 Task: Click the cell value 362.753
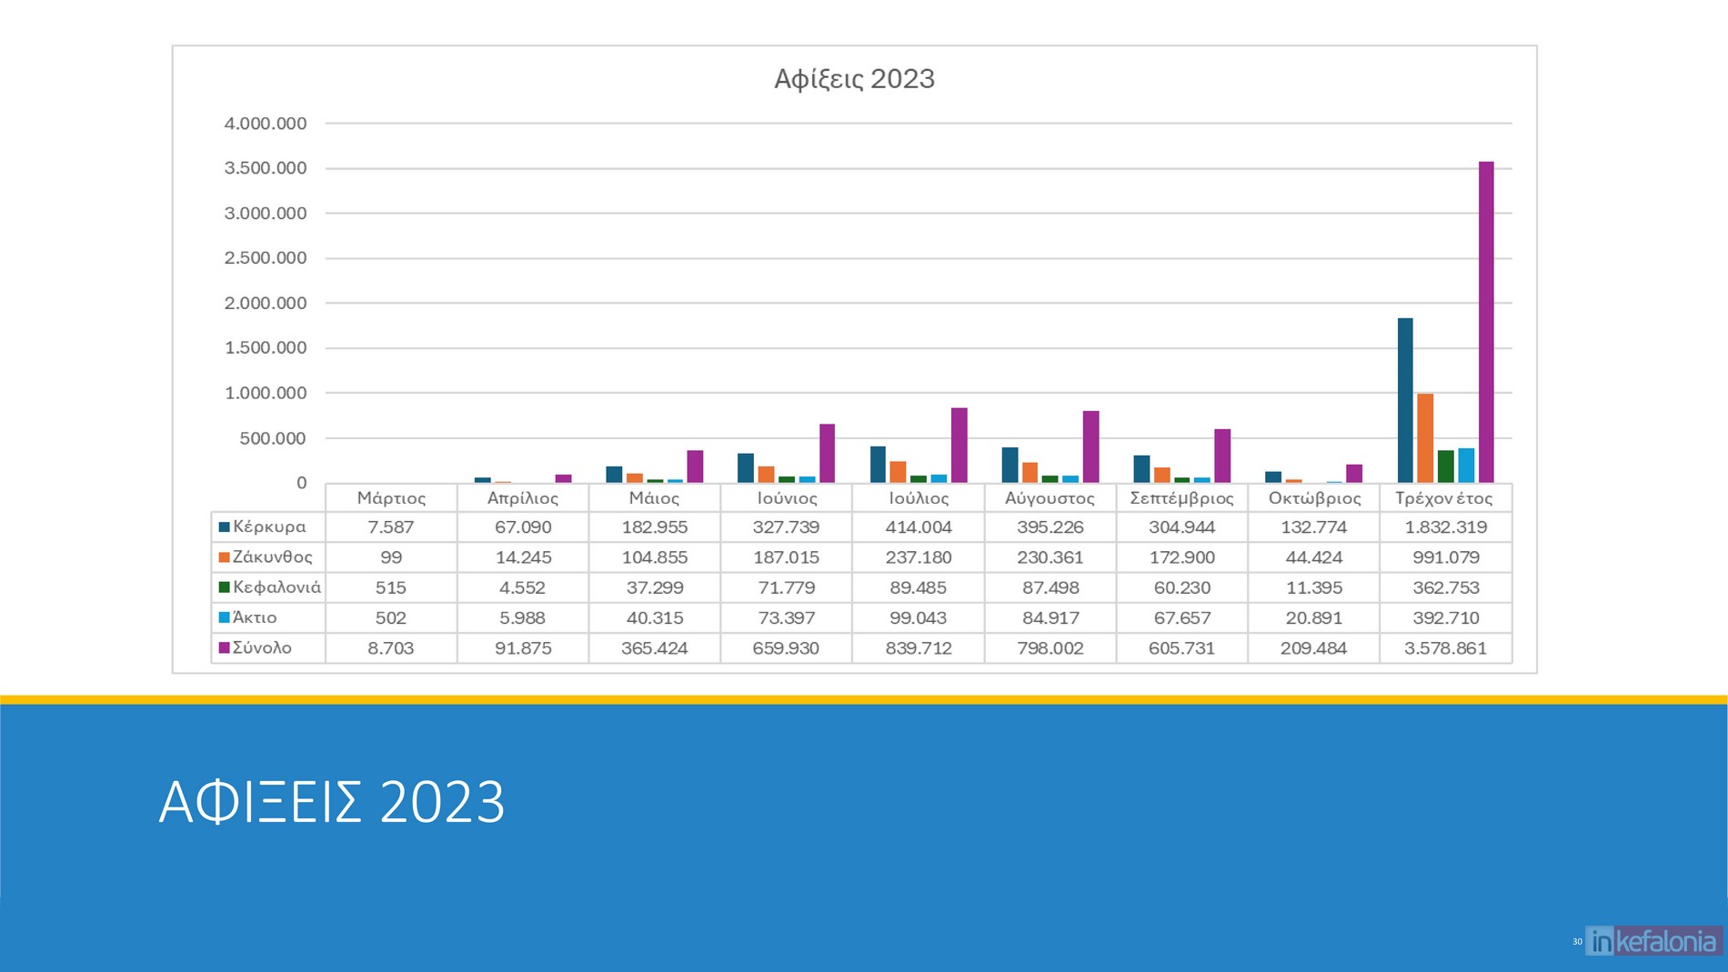(x=1446, y=588)
